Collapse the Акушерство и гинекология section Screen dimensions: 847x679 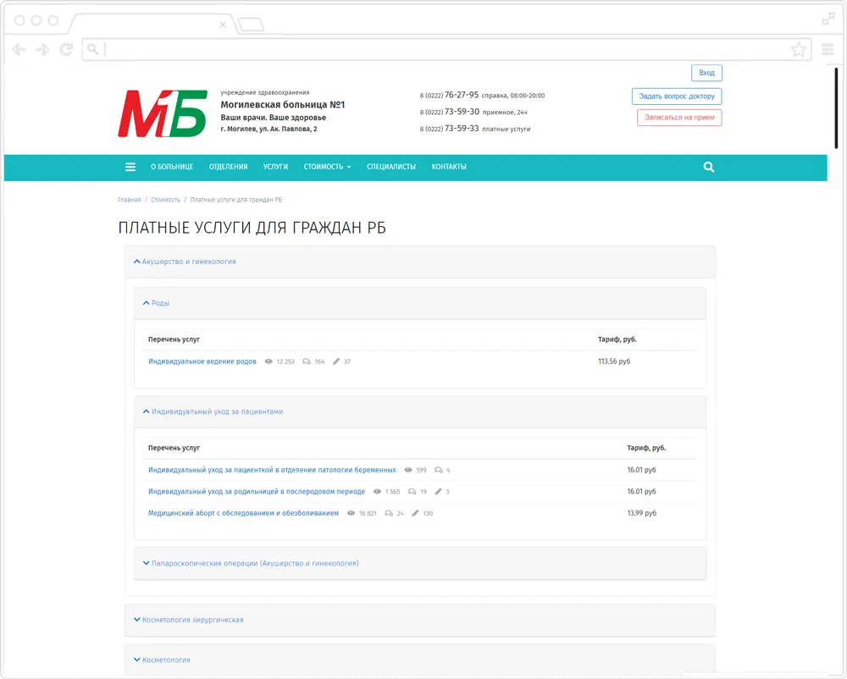click(185, 262)
